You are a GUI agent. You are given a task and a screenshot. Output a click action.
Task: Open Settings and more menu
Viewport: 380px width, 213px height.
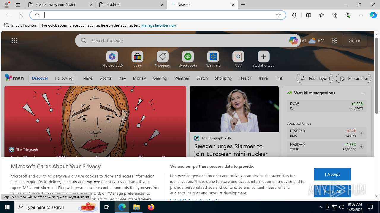point(361,15)
